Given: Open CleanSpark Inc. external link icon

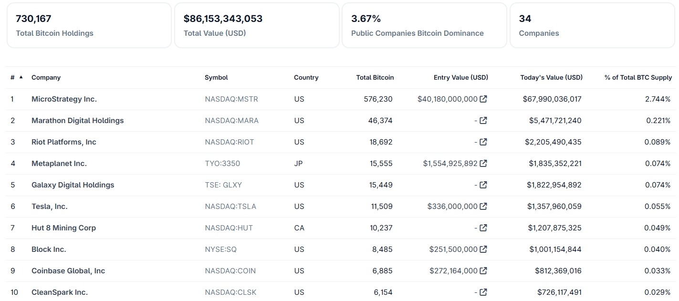Looking at the screenshot, I should 483,292.
